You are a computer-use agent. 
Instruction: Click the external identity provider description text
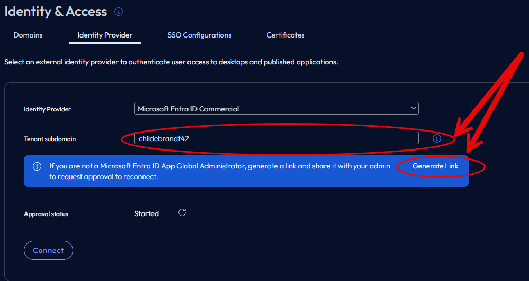(x=171, y=62)
